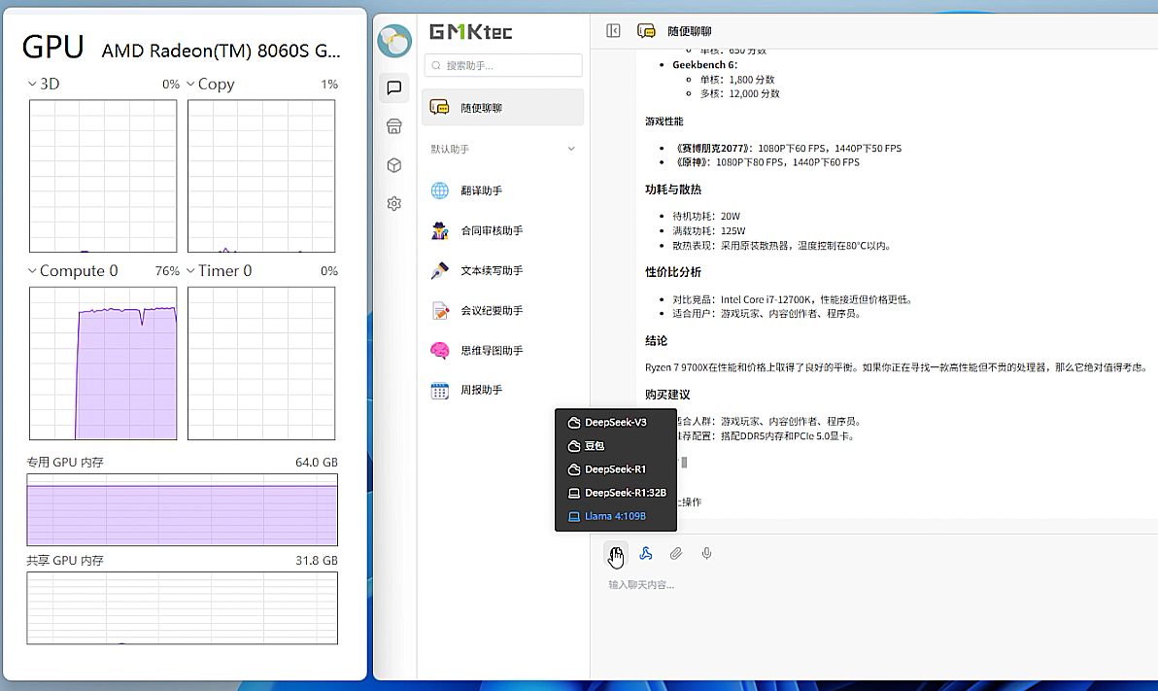Expand the 3D graph dropdown

[33, 85]
